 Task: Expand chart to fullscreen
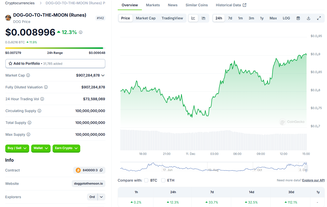point(319,18)
